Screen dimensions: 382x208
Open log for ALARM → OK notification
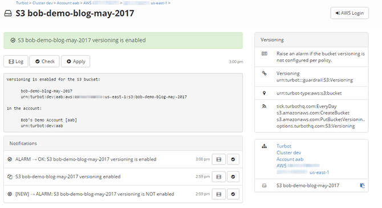click(219, 160)
